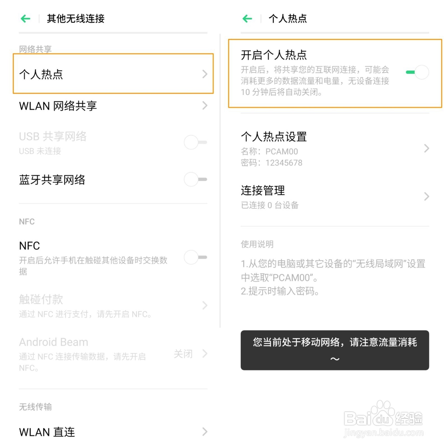Toggle the USB 共享网络 switch

point(196,142)
